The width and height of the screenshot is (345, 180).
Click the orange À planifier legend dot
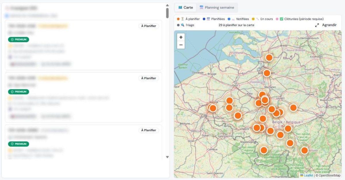coord(178,19)
